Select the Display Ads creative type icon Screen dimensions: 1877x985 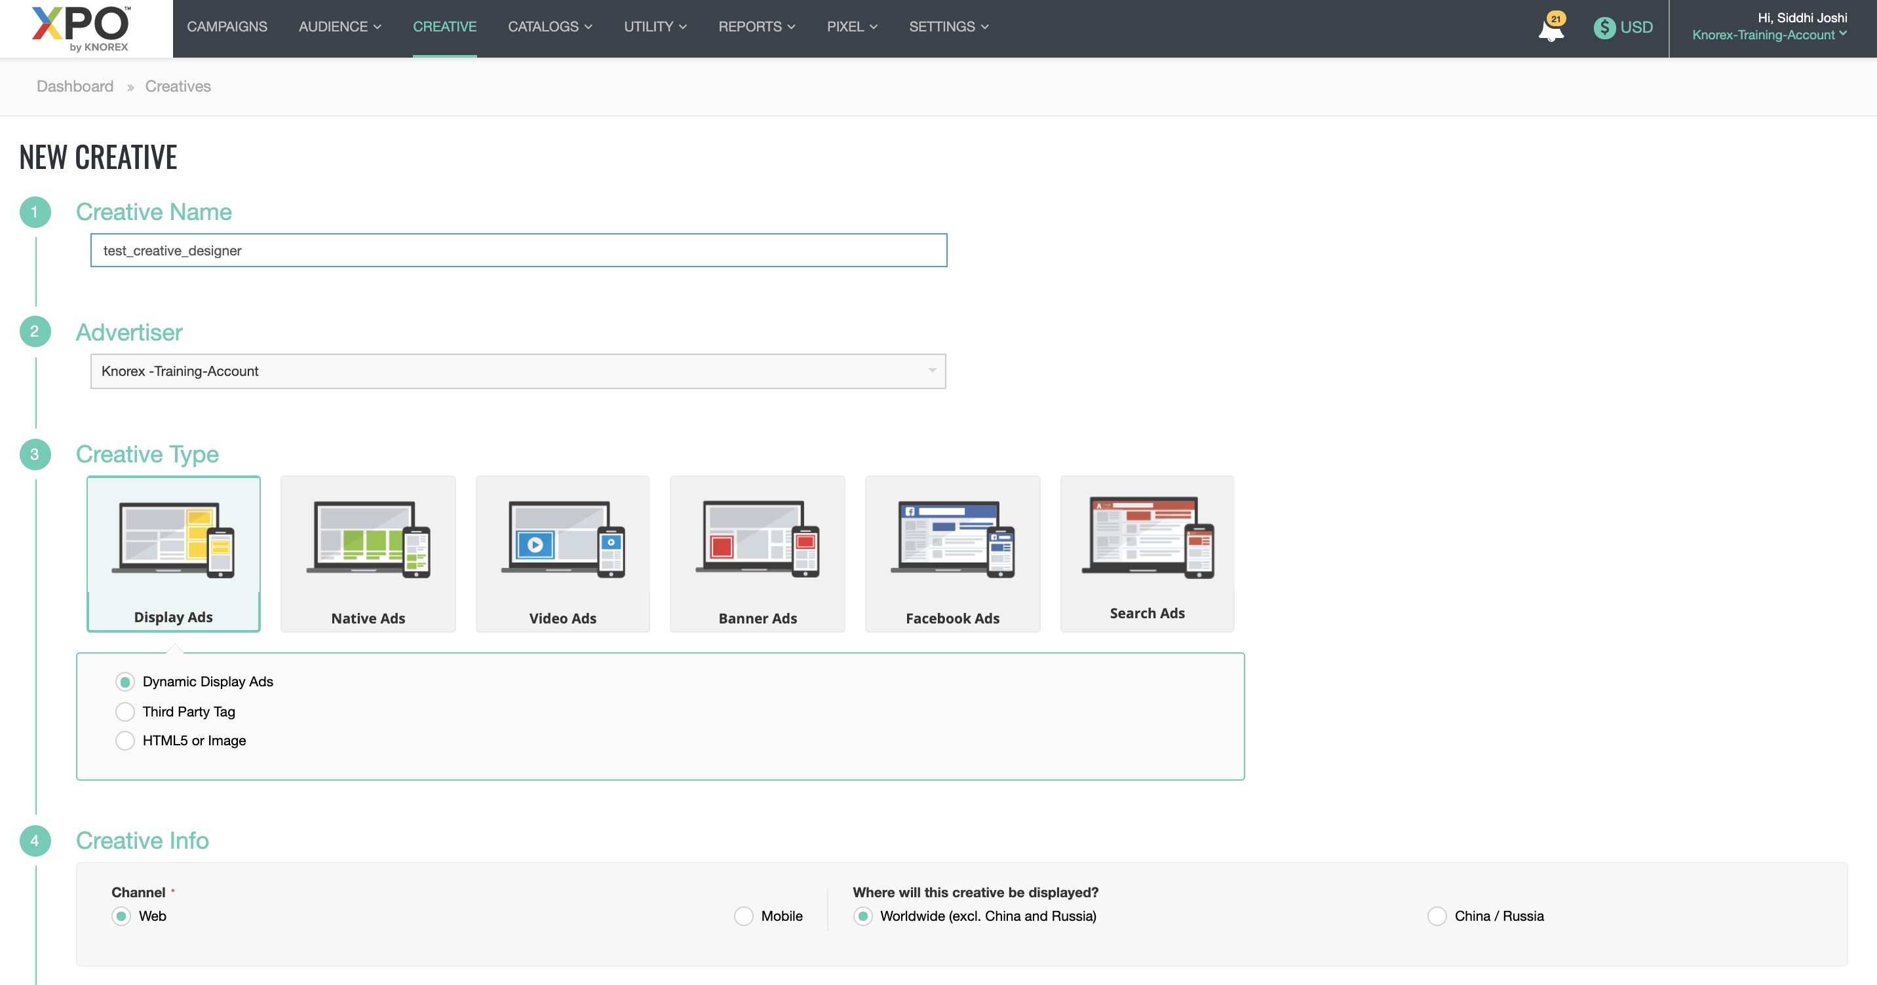174,540
